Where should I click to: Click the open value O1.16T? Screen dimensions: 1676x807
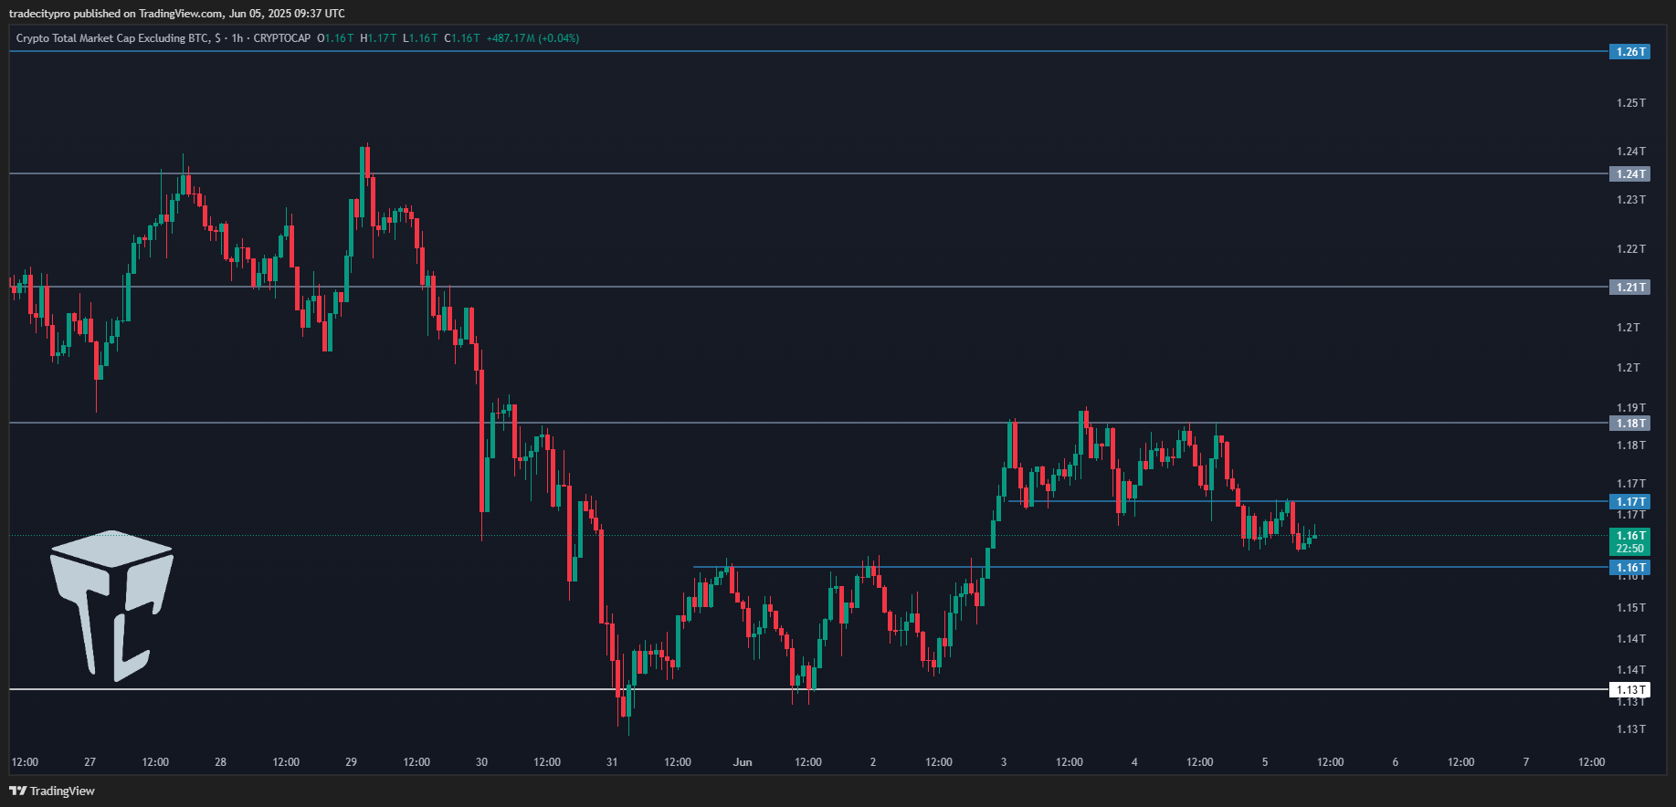click(335, 38)
